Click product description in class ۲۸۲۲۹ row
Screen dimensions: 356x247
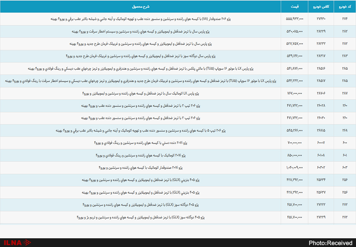point(140,31)
